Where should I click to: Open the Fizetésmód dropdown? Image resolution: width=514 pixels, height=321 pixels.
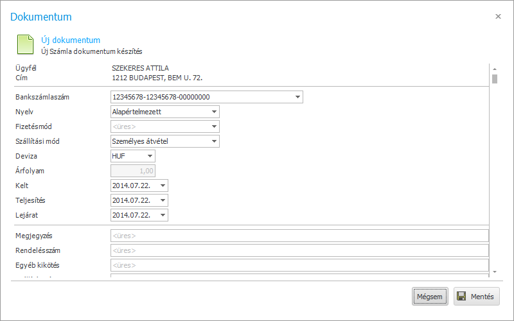coord(214,126)
